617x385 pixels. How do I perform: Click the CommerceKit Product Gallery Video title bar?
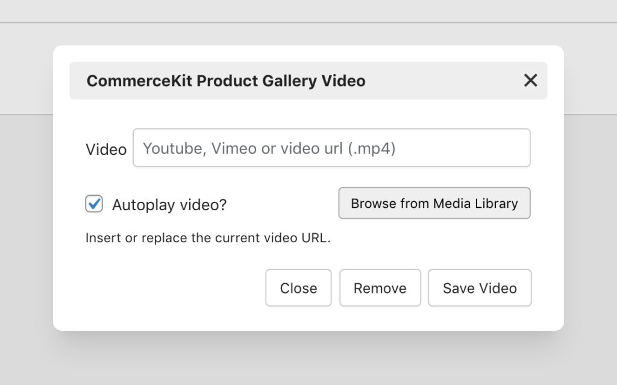(x=227, y=80)
